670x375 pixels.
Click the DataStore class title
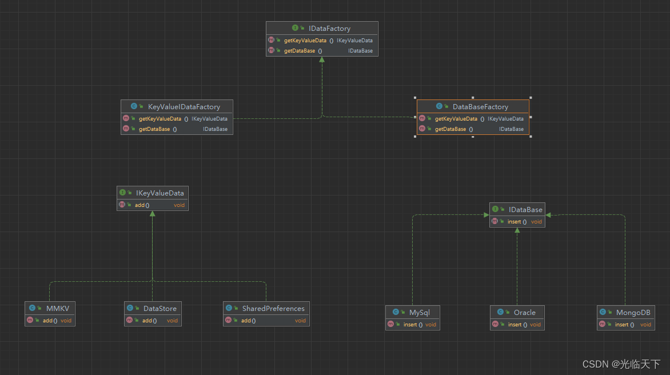pyautogui.click(x=159, y=308)
